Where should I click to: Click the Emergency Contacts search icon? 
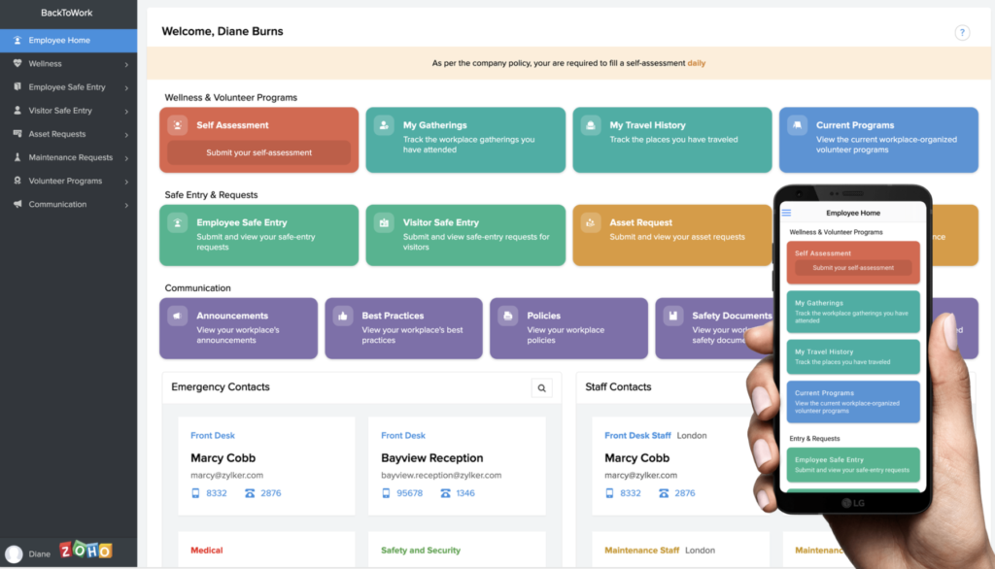click(x=542, y=388)
